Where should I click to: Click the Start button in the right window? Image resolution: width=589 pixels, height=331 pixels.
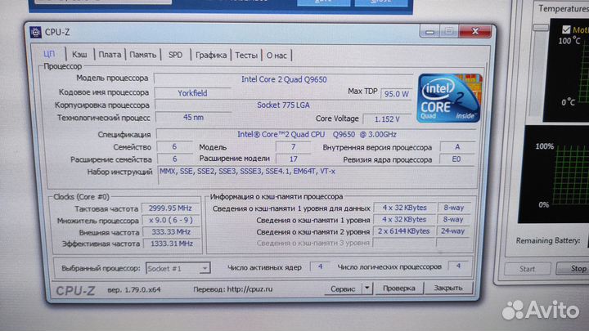click(527, 269)
